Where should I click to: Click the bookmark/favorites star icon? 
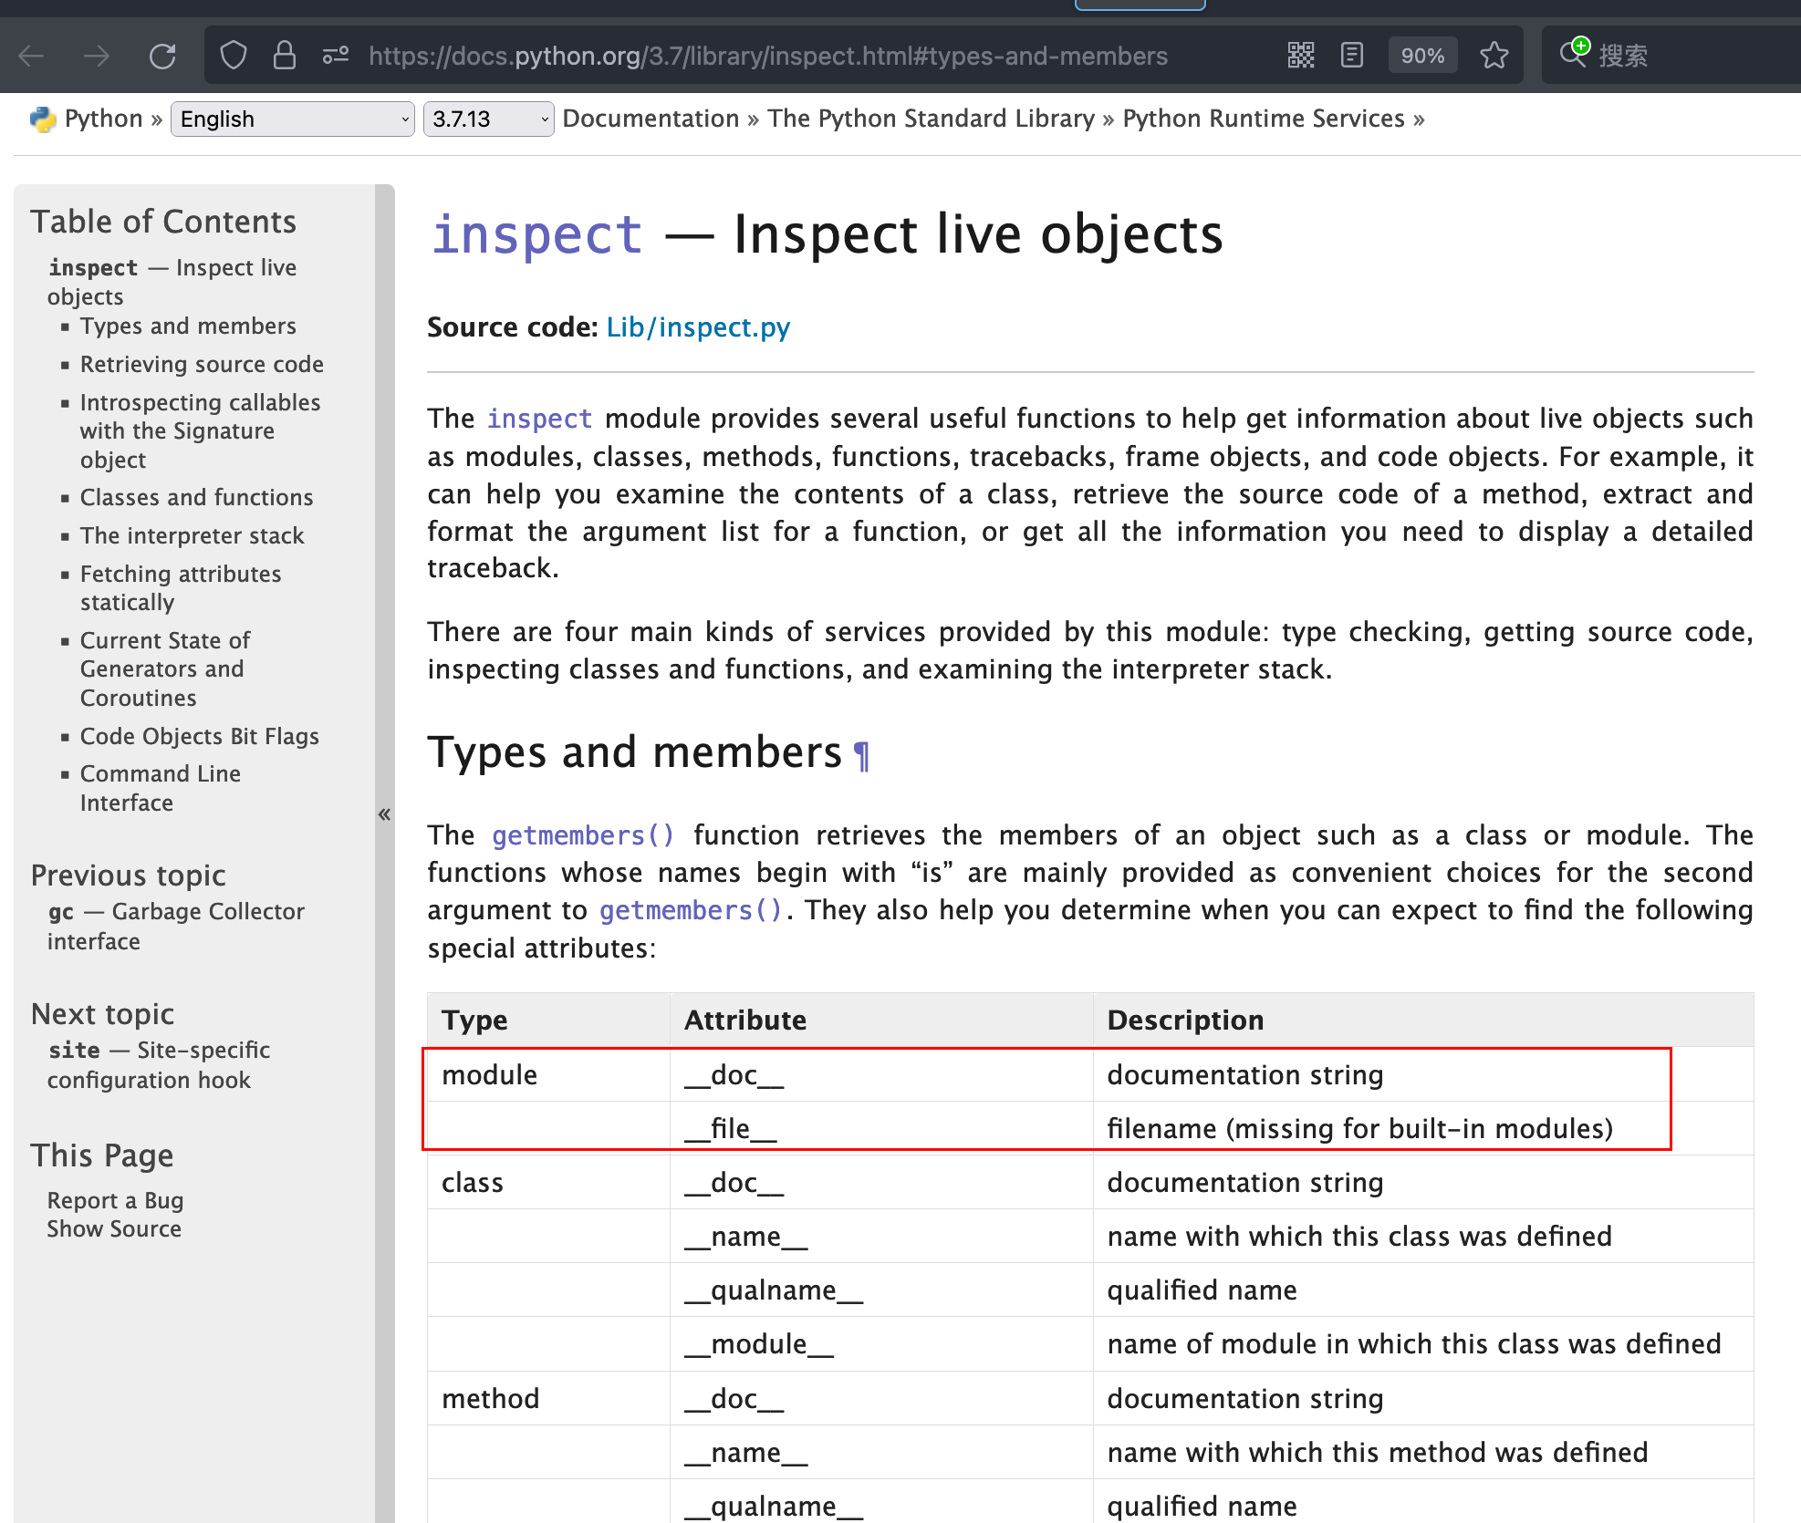pos(1494,56)
